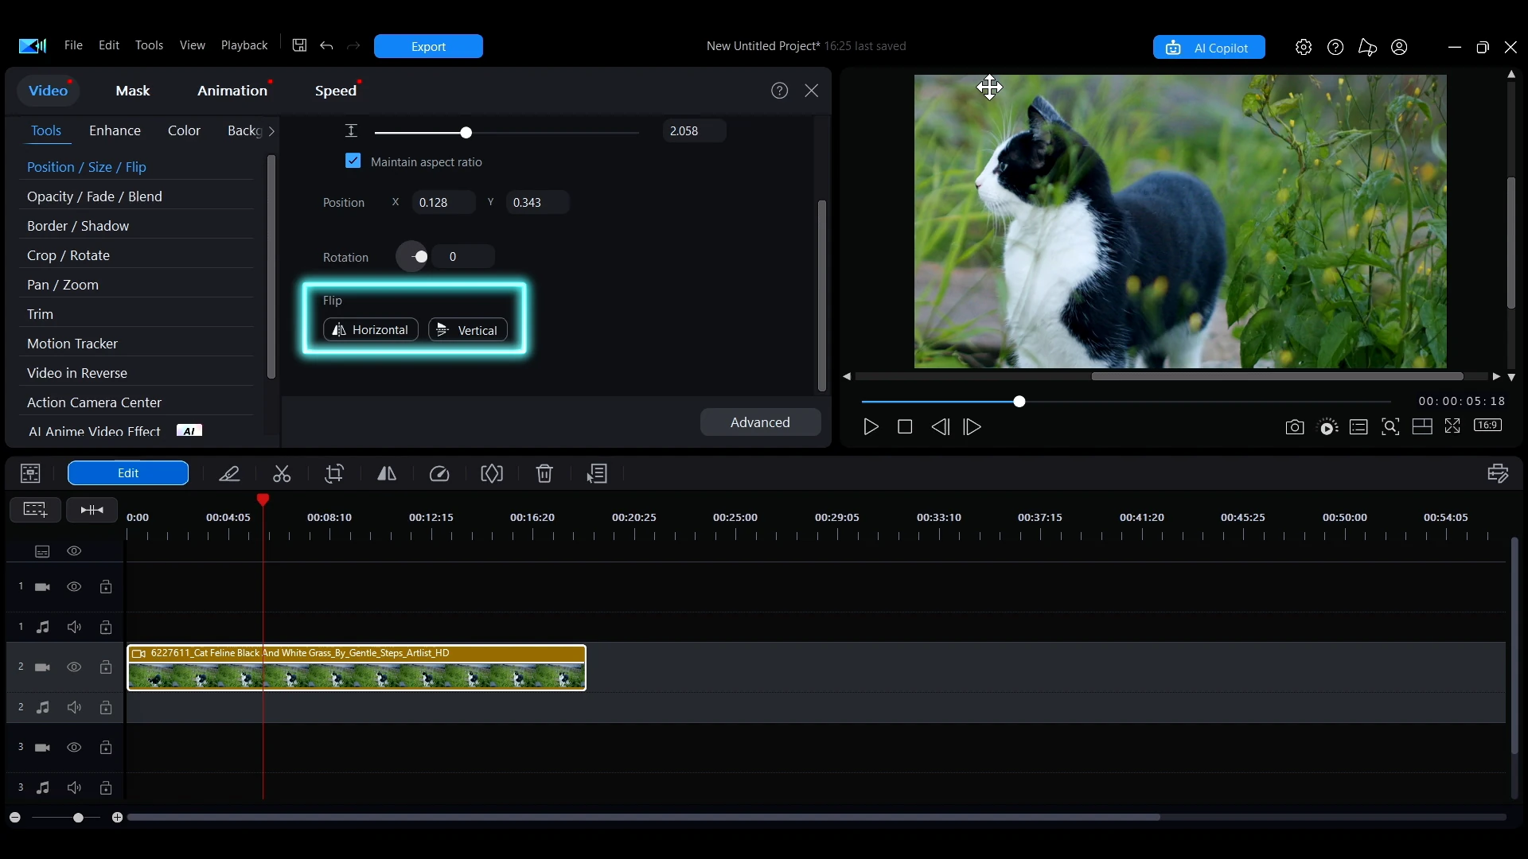Open the Playback menu
Image resolution: width=1528 pixels, height=859 pixels.
point(244,45)
